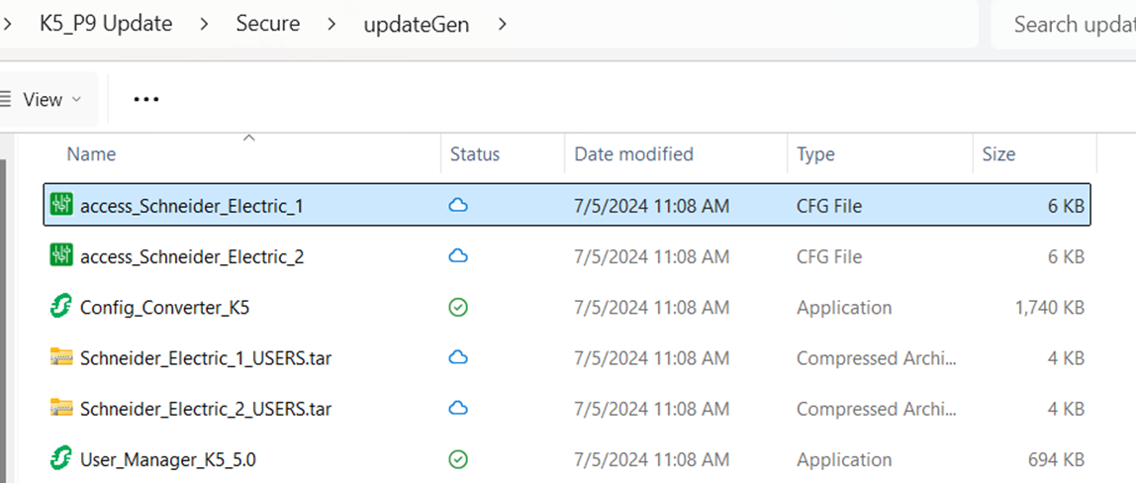Click cloud status icon for Schneider_Electric_1_USERS.tar
Viewport: 1136px width, 483px height.
[458, 357]
